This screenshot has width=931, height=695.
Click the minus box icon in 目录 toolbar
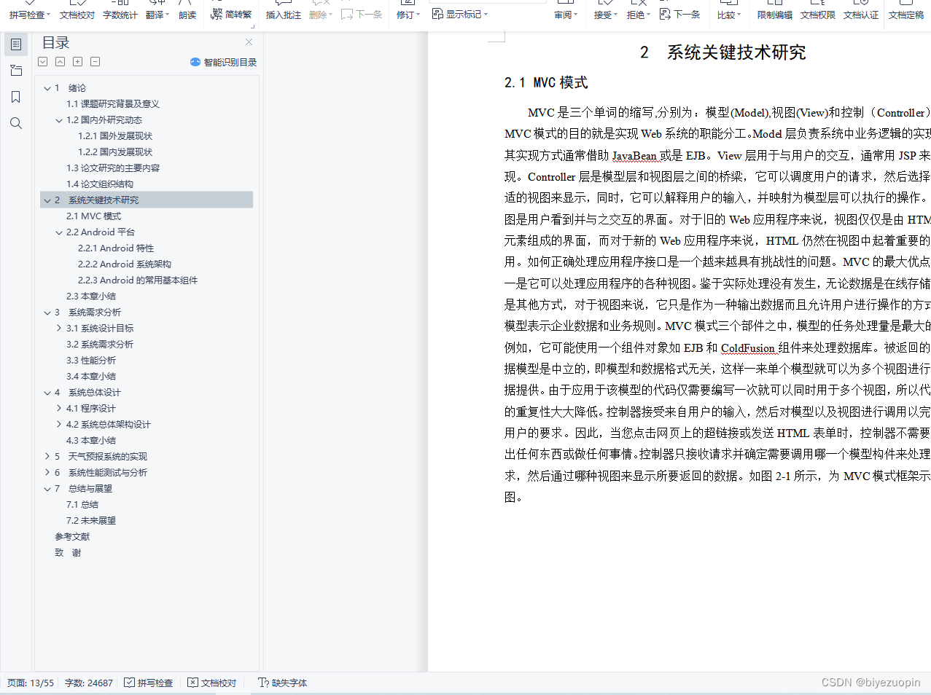96,62
